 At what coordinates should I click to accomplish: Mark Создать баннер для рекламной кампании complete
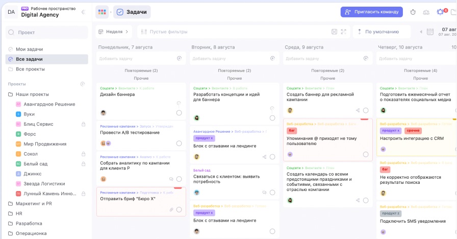(x=366, y=110)
